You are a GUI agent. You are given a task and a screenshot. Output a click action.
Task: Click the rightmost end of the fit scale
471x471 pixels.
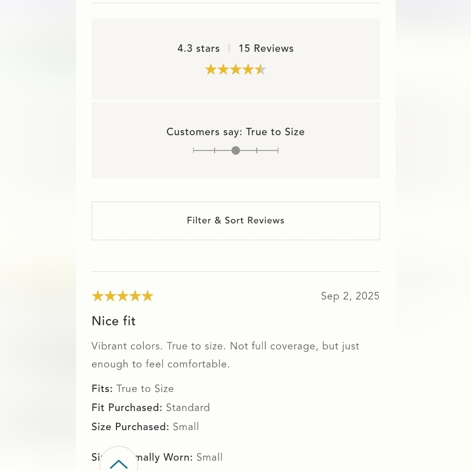278,150
